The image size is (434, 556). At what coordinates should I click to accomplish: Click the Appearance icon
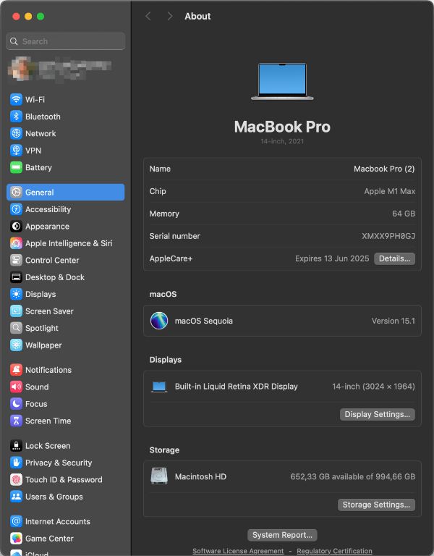(x=16, y=226)
